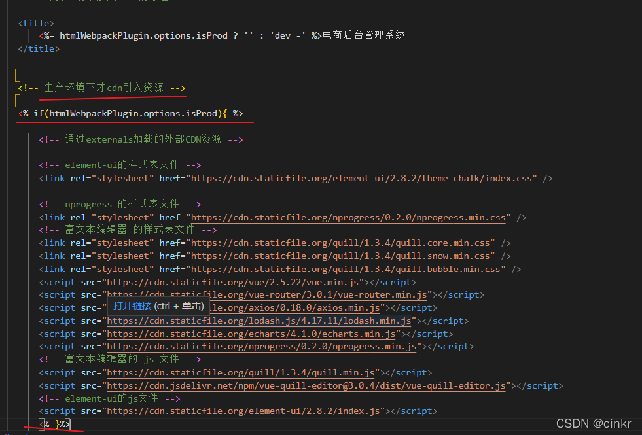Click the comment '通过externals加载的外部CDN资源'
The image size is (642, 435).
pyautogui.click(x=141, y=139)
